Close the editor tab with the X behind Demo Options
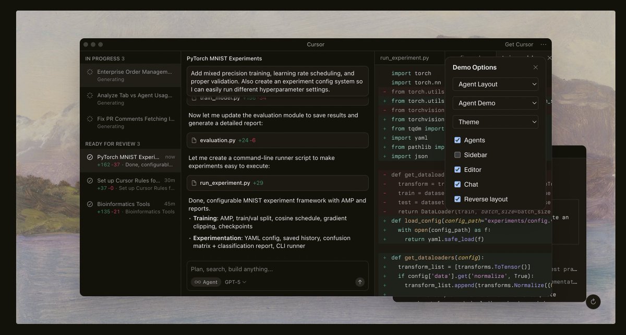This screenshot has height=335, width=626. (549, 58)
